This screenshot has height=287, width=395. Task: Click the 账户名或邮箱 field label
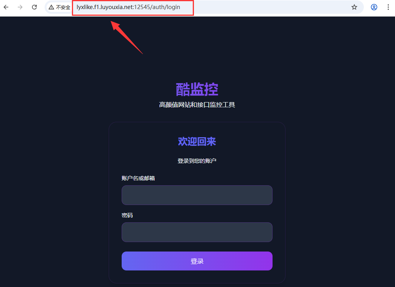pyautogui.click(x=138, y=178)
